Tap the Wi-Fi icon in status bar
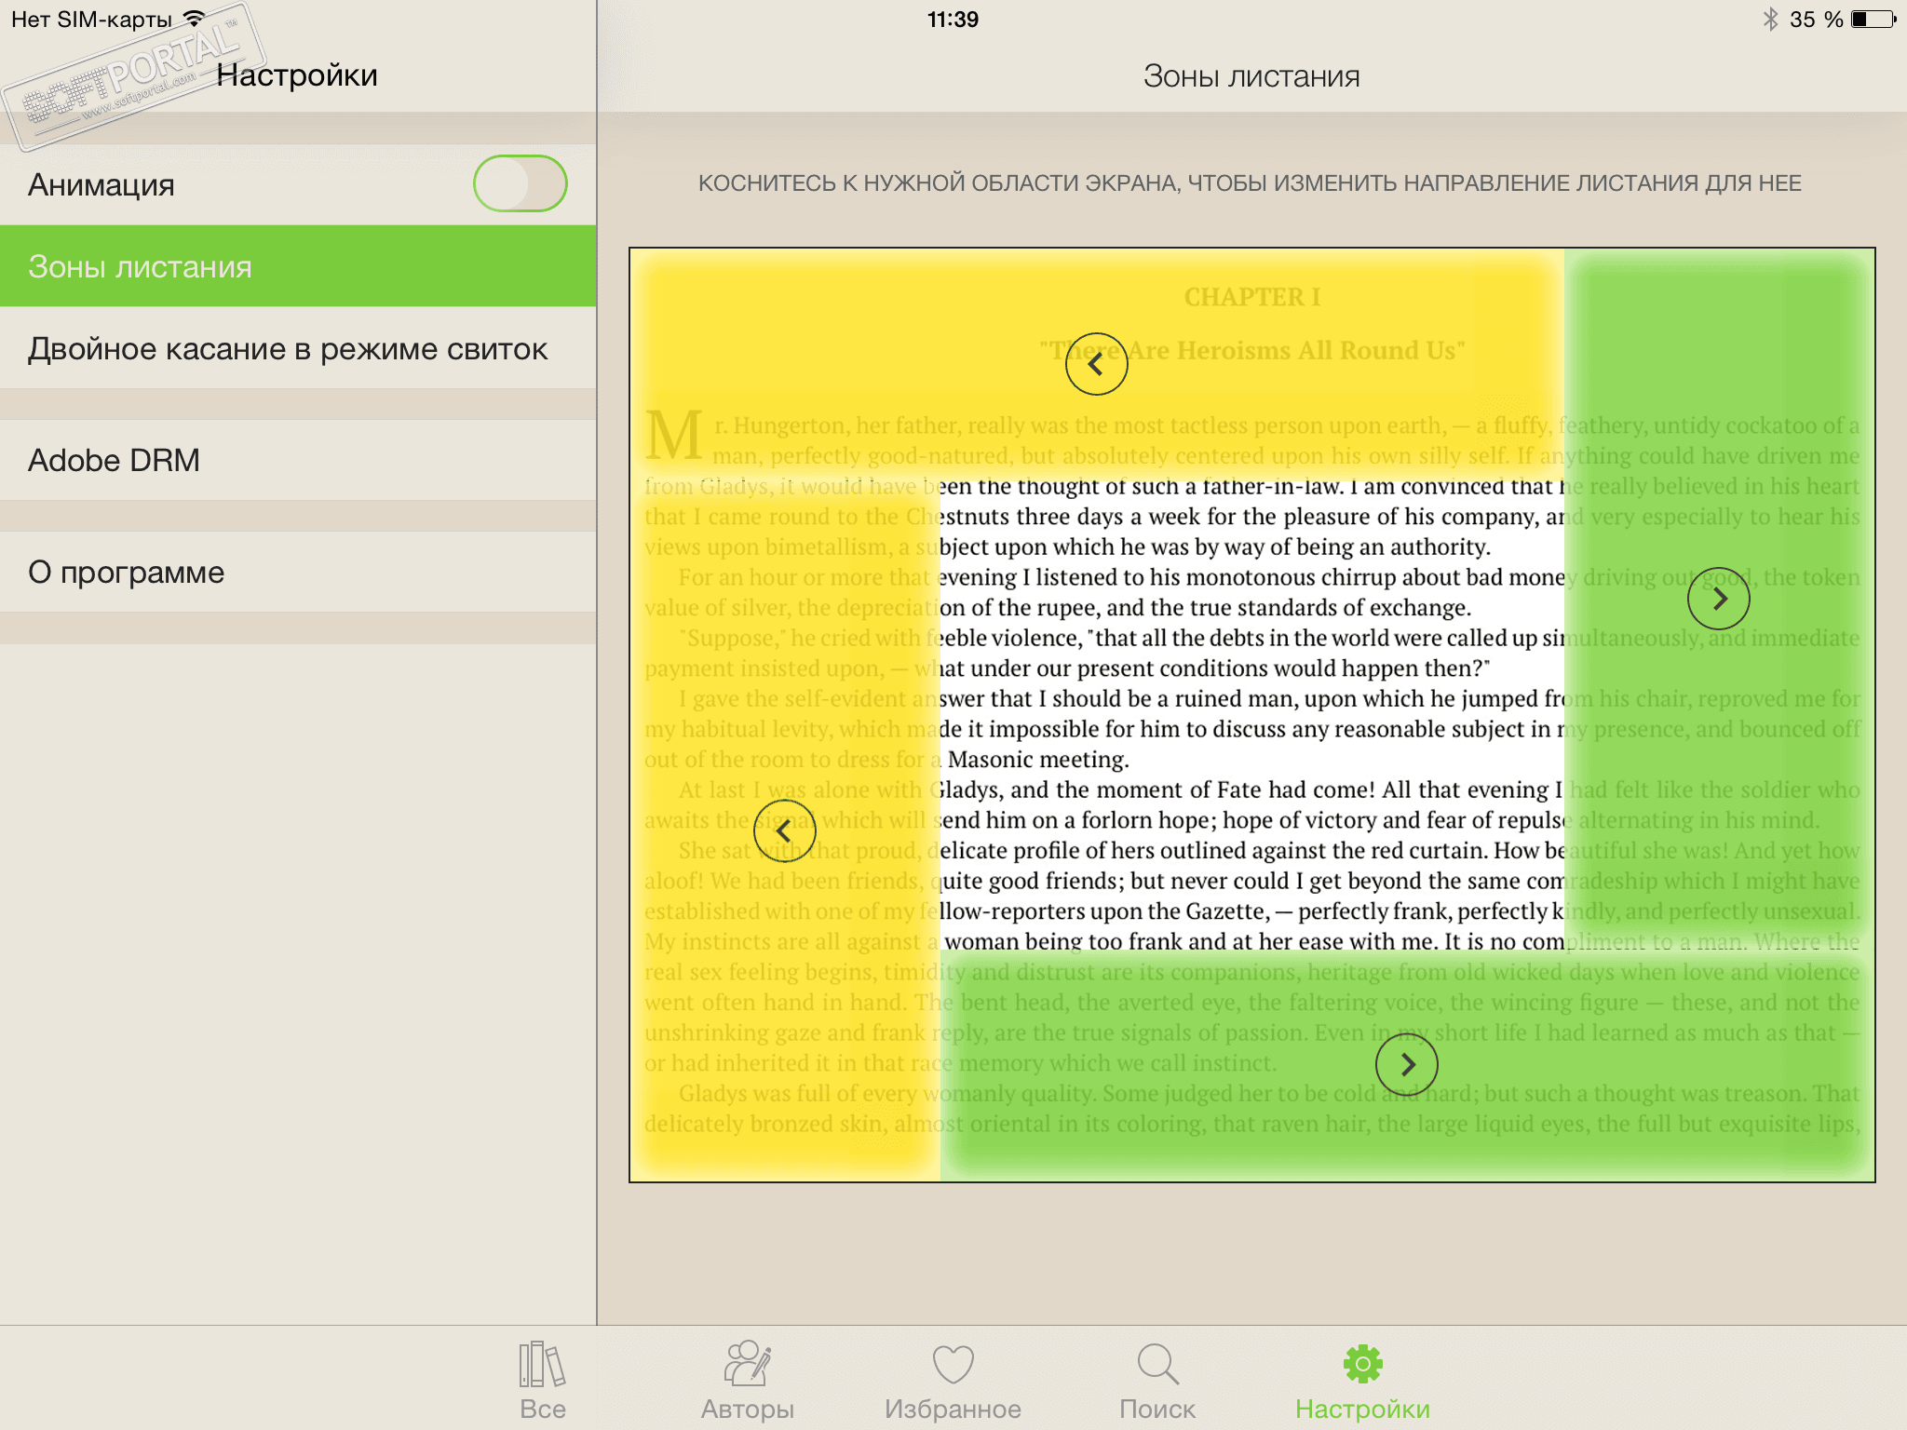 (195, 19)
